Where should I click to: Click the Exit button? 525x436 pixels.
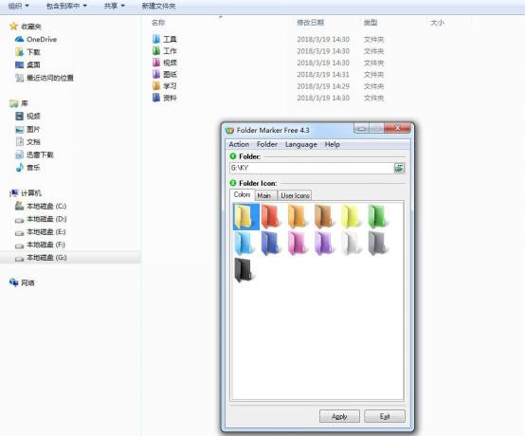point(385,416)
